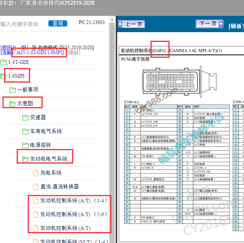Viewport: 244px width, 243px height.
Task: Open 发动机控制系统 (A/T)（5-9） page
Action: pyautogui.click(x=74, y=214)
